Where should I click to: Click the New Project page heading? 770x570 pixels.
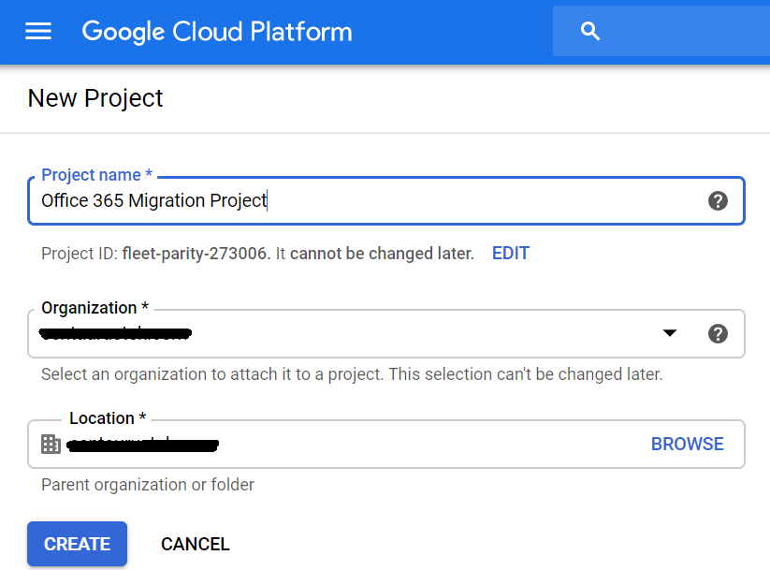[x=95, y=98]
